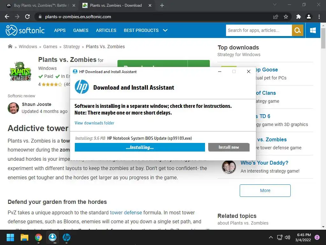Open the Articles menu item
The height and width of the screenshot is (245, 326).
pos(106,30)
